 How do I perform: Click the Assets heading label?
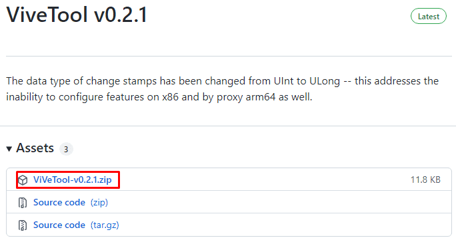pos(35,148)
